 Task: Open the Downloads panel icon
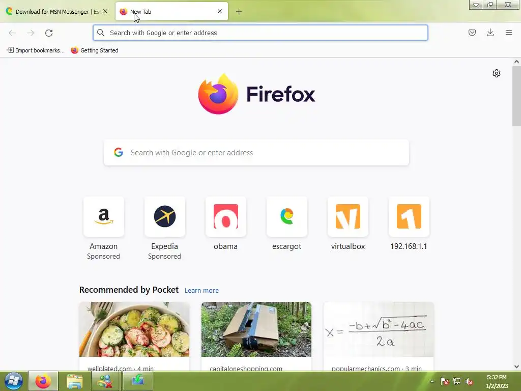click(490, 33)
